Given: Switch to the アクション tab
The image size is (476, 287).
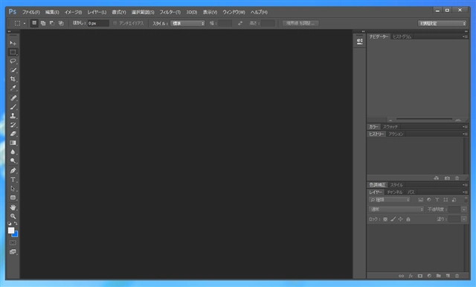Looking at the screenshot, I should coord(396,134).
